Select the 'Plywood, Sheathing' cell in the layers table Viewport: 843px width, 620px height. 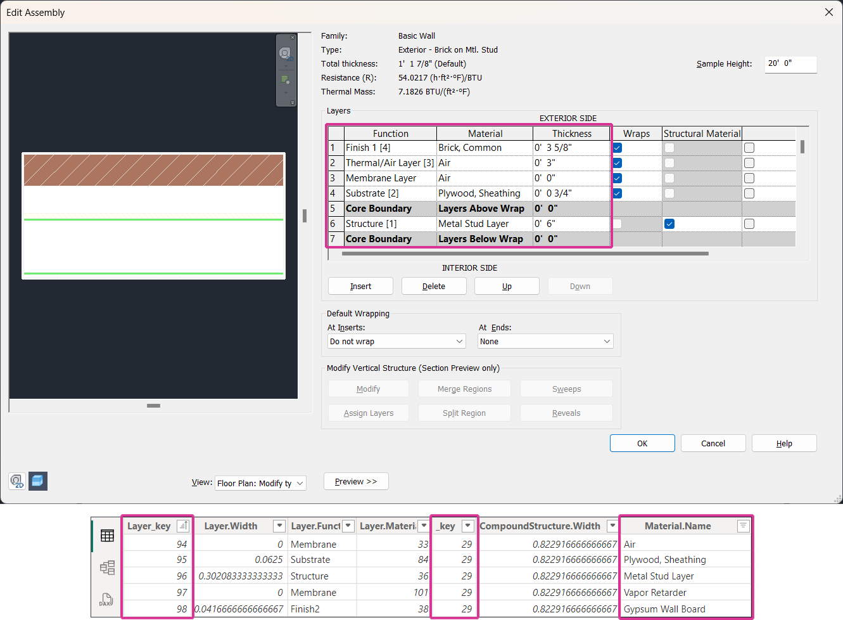485,193
